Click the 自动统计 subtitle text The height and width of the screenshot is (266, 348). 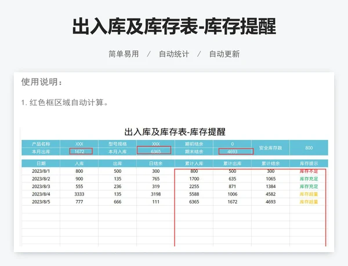[x=174, y=54]
